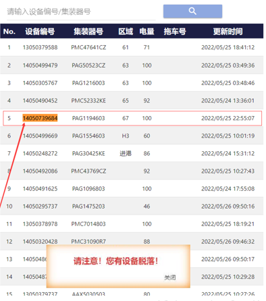Click the No. column header

click(x=9, y=32)
